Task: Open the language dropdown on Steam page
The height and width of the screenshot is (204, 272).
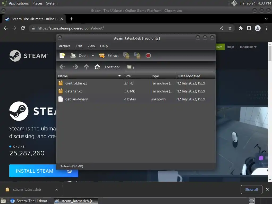Action: [x=248, y=47]
